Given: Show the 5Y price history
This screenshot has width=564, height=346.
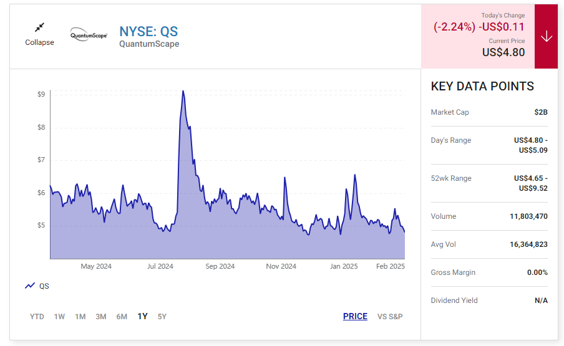Looking at the screenshot, I should 162,317.
